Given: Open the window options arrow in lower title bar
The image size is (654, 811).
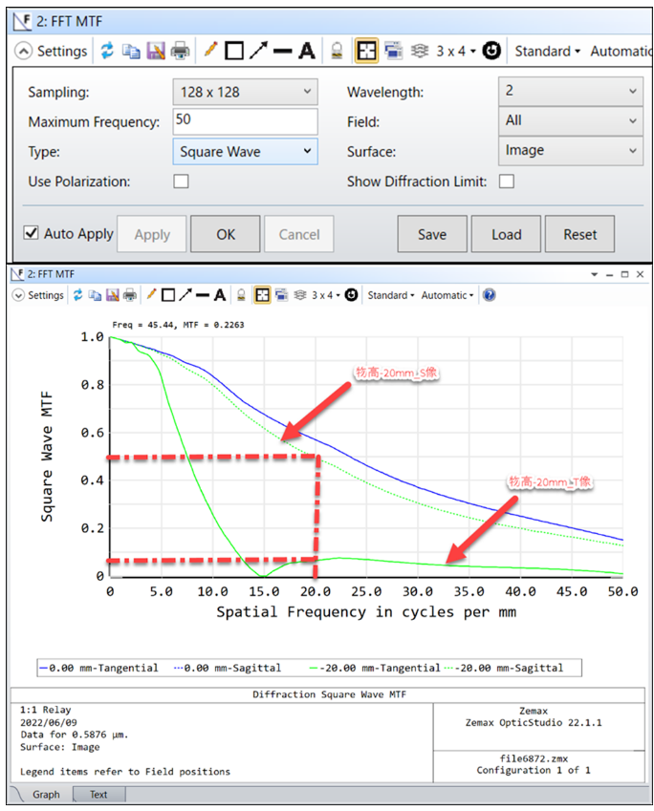Looking at the screenshot, I should point(594,275).
